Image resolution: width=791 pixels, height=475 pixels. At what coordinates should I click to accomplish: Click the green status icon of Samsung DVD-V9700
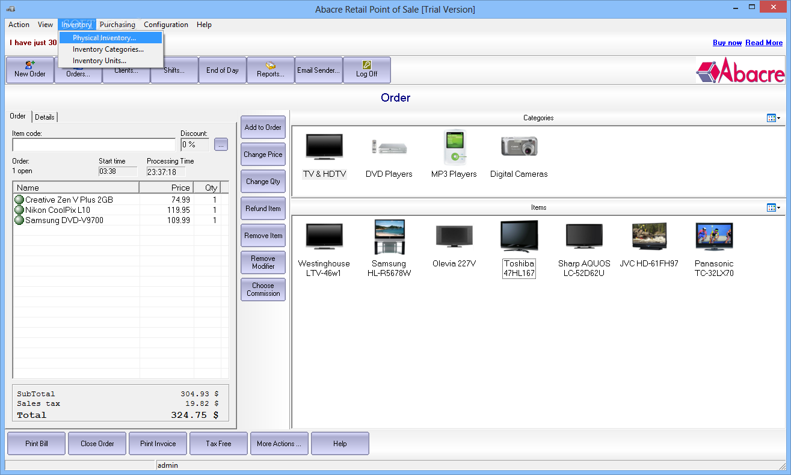click(19, 220)
